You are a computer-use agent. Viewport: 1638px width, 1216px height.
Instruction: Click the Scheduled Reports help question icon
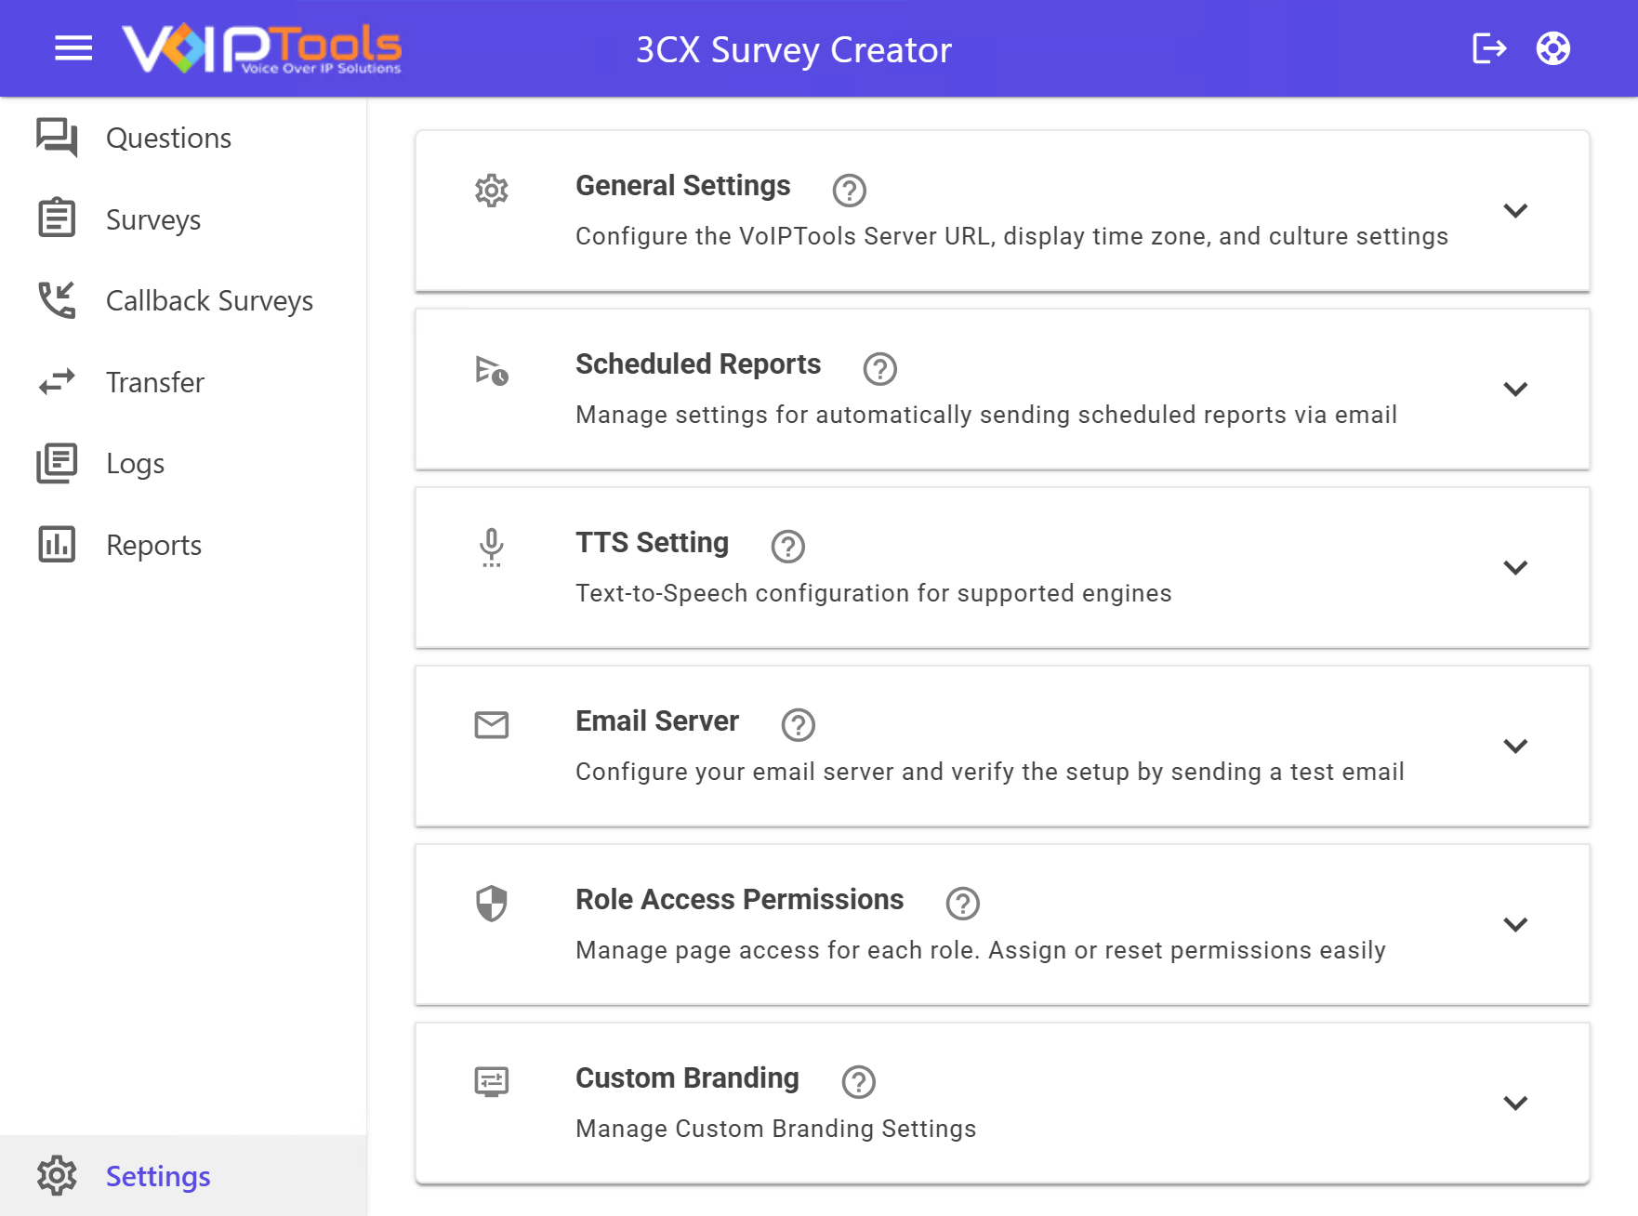tap(879, 368)
